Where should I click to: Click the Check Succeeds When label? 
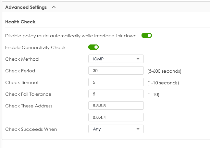coord(31,129)
